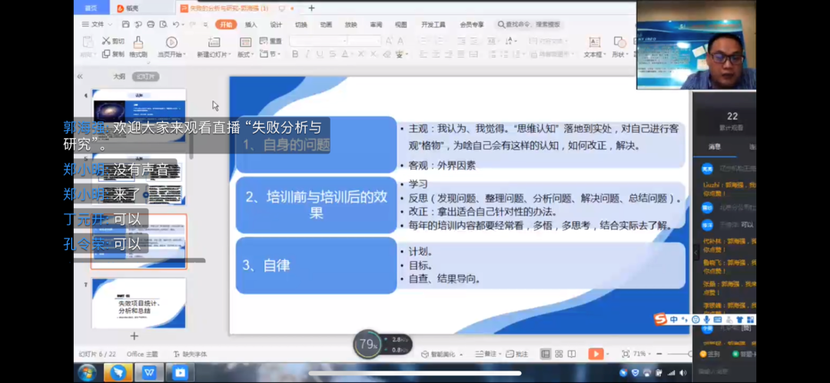Select the slide 7 thumbnail 失败项目统计
The width and height of the screenshot is (830, 383).
click(139, 302)
